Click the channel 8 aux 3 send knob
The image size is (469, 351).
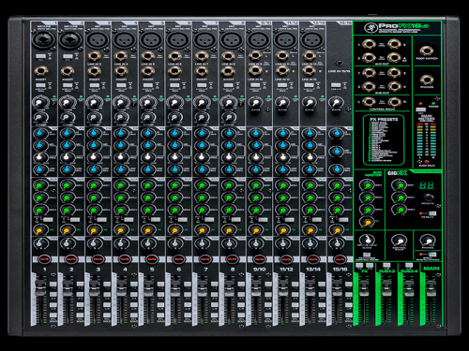click(x=229, y=210)
